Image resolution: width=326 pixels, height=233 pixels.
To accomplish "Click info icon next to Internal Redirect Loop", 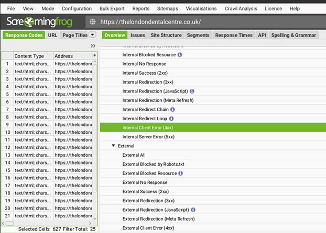I will coord(171,119).
